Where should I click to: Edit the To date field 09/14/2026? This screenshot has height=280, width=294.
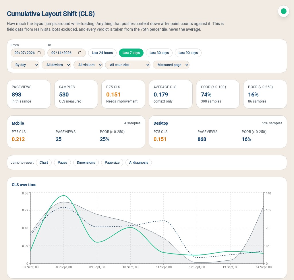pos(67,53)
